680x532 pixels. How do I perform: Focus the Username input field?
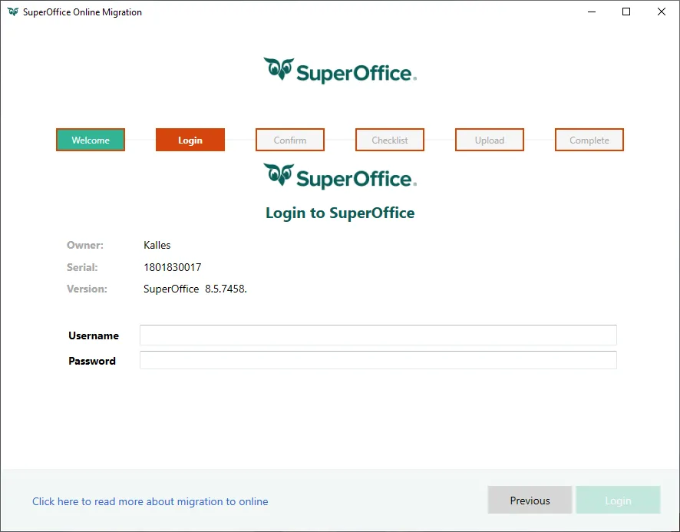378,335
